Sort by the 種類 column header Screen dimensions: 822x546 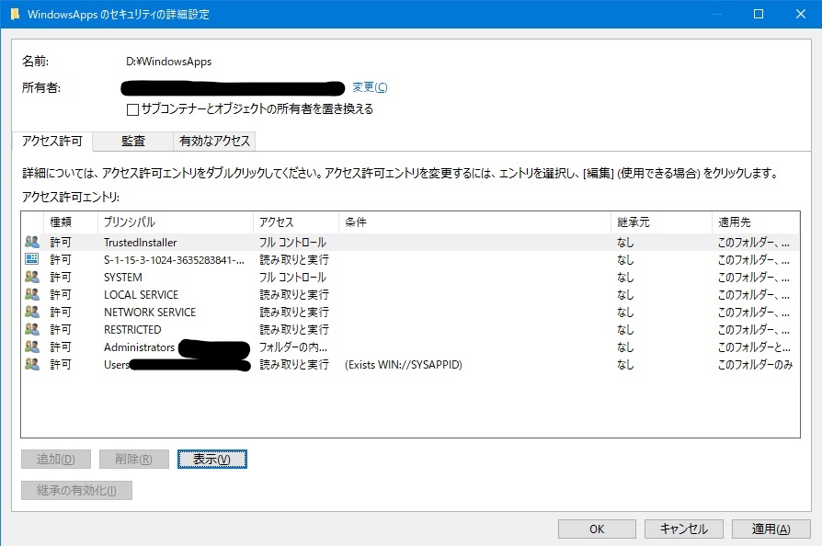(71, 222)
